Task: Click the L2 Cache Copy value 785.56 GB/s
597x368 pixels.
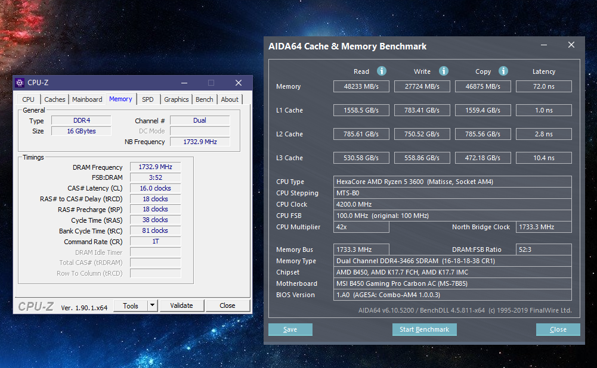Action: click(482, 134)
